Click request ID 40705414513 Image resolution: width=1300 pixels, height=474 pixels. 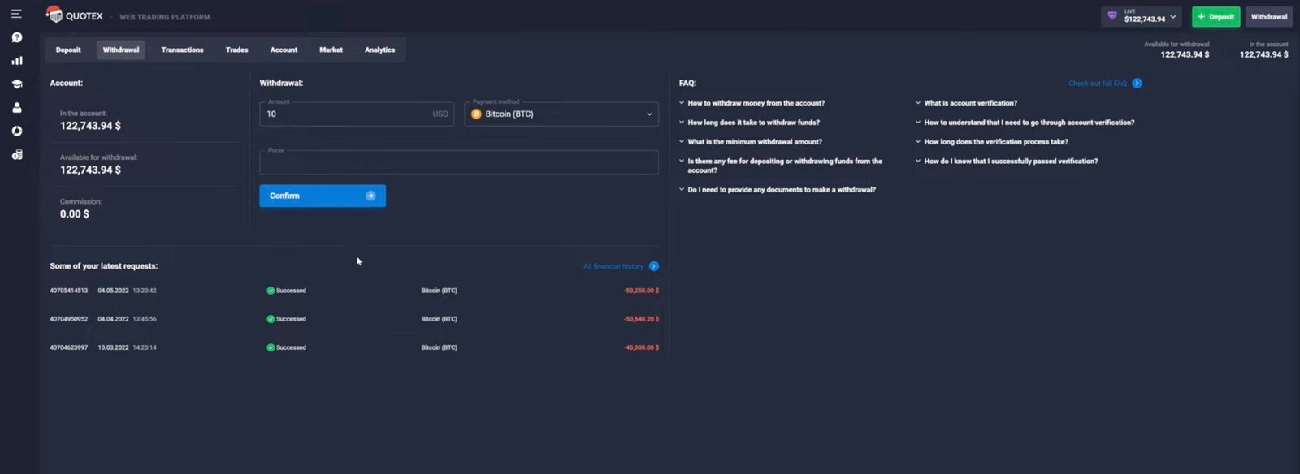(69, 291)
